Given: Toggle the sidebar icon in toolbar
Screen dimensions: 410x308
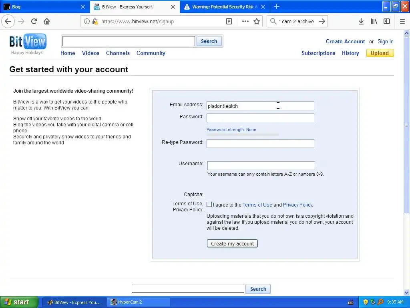Looking at the screenshot, I should [x=387, y=22].
